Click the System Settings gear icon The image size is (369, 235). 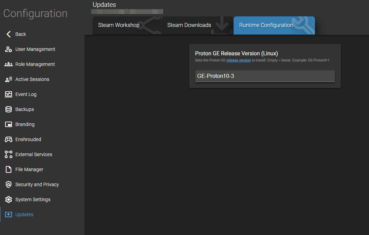click(9, 199)
